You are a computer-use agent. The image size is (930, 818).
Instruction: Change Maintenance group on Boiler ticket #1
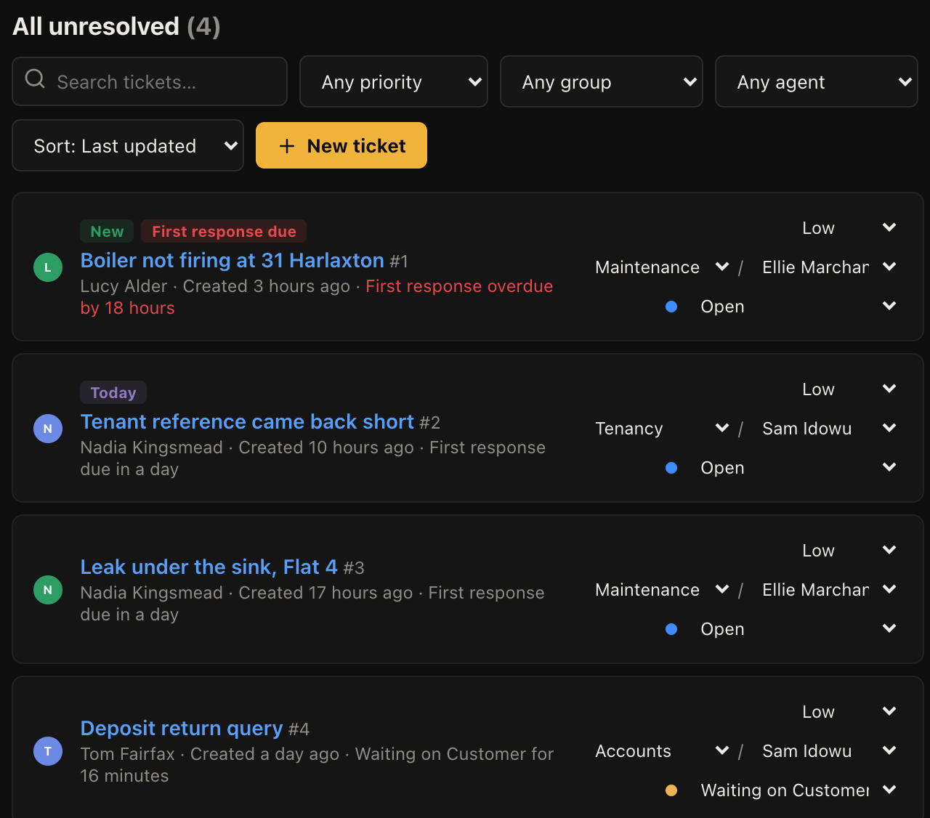(661, 267)
